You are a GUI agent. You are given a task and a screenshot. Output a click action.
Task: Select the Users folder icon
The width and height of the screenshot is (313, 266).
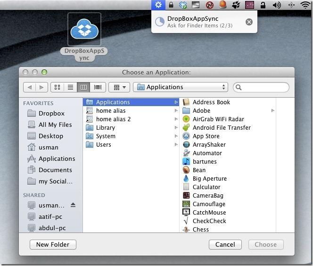click(90, 145)
